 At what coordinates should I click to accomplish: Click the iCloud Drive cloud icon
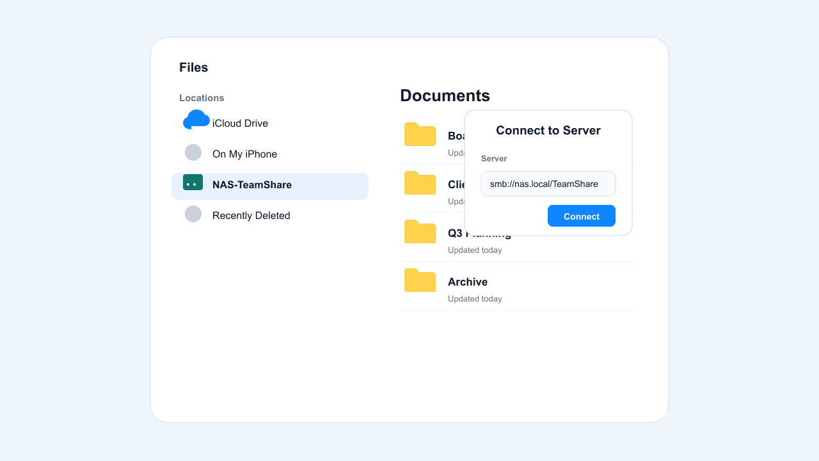[196, 120]
